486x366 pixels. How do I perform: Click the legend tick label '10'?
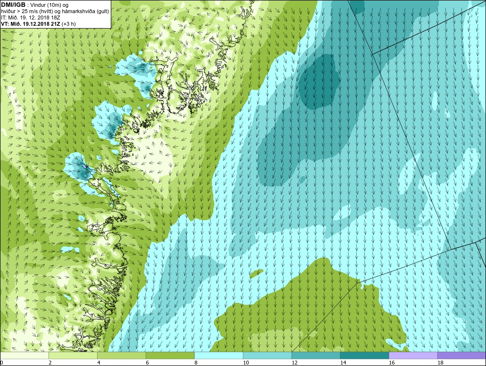(246, 363)
